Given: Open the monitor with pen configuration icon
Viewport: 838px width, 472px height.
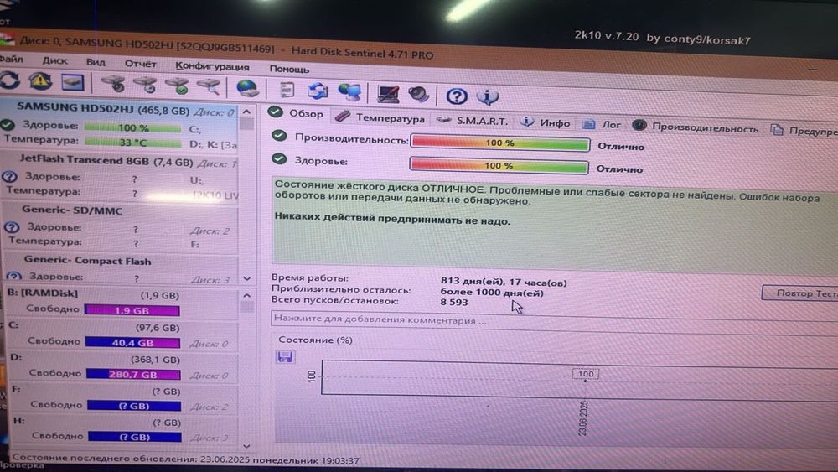Looking at the screenshot, I should pos(388,94).
